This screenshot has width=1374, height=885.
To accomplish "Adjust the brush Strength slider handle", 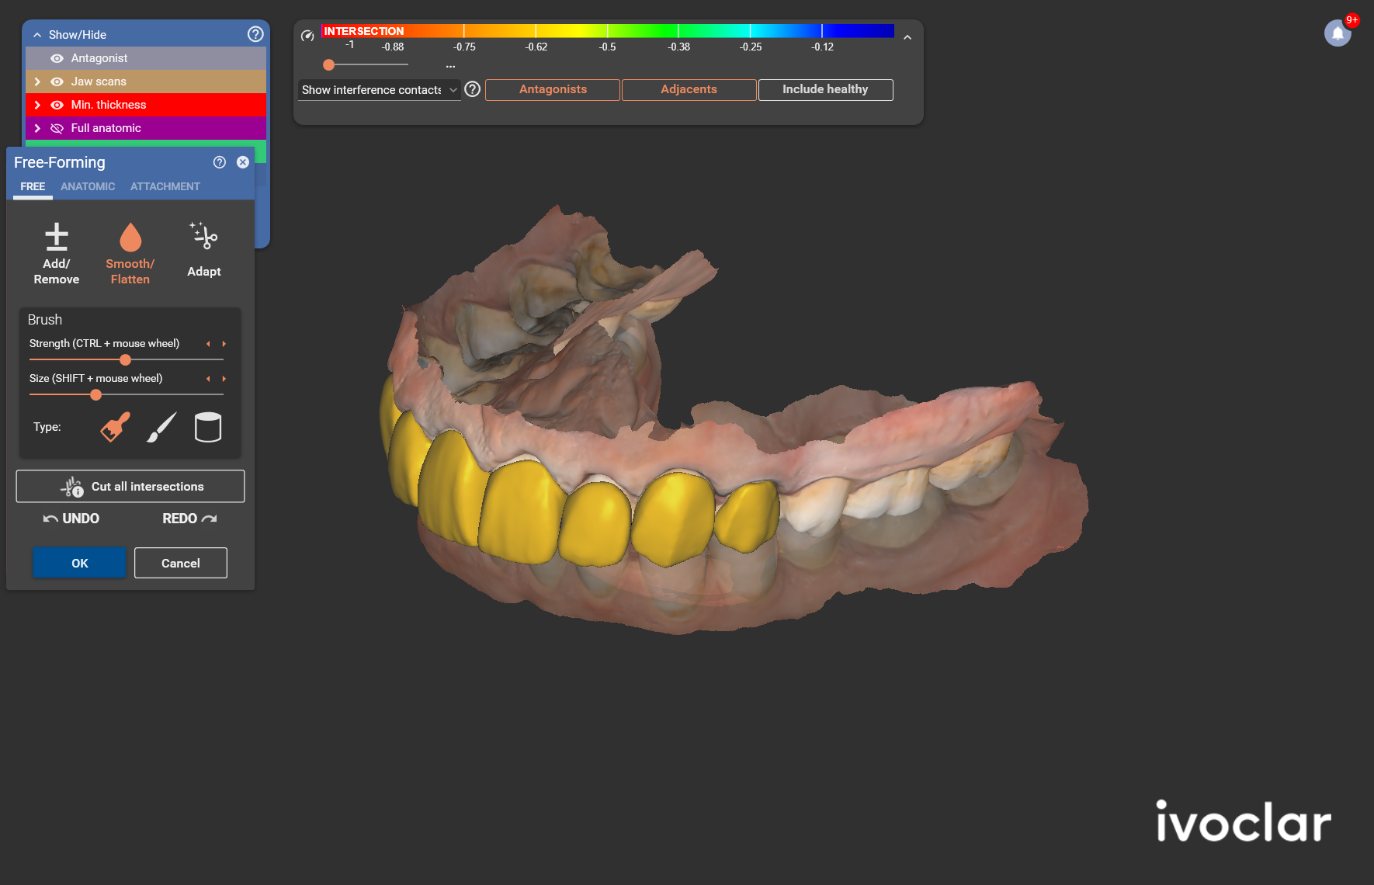I will click(125, 360).
